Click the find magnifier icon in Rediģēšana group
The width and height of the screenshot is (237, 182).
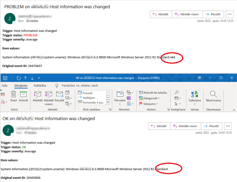[x=177, y=92]
